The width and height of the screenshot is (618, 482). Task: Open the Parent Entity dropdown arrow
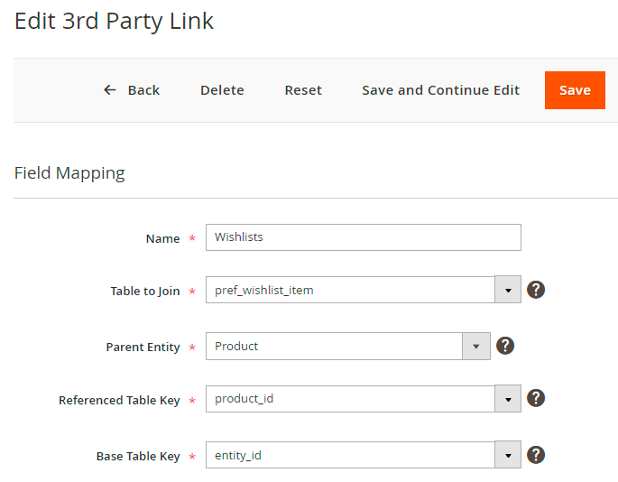[476, 346]
